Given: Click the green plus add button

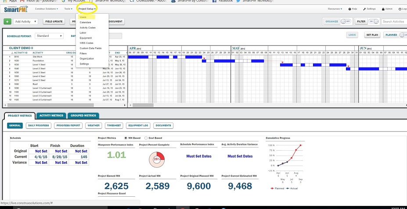Looking at the screenshot, I should [7, 21].
